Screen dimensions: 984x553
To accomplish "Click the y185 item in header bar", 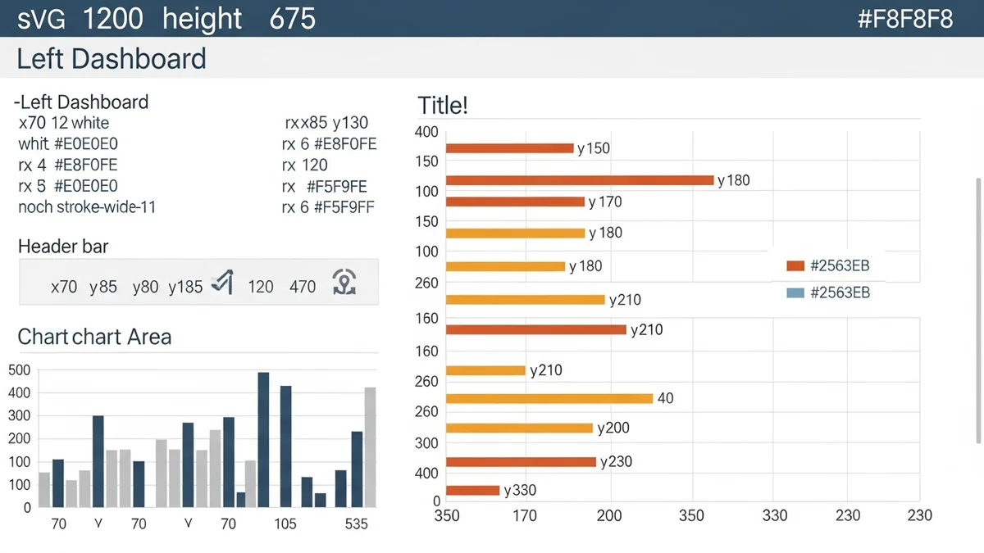I will pyautogui.click(x=185, y=288).
